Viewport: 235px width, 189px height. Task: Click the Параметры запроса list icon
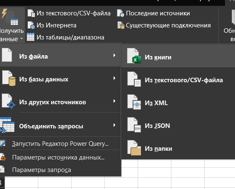click(2, 169)
